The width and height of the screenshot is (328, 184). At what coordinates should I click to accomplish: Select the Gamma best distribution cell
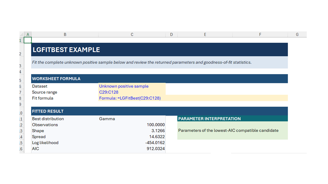tap(132, 119)
